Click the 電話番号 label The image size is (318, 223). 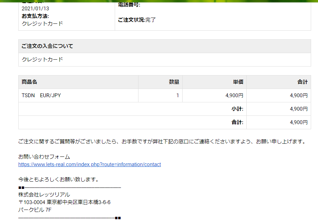coord(129,5)
